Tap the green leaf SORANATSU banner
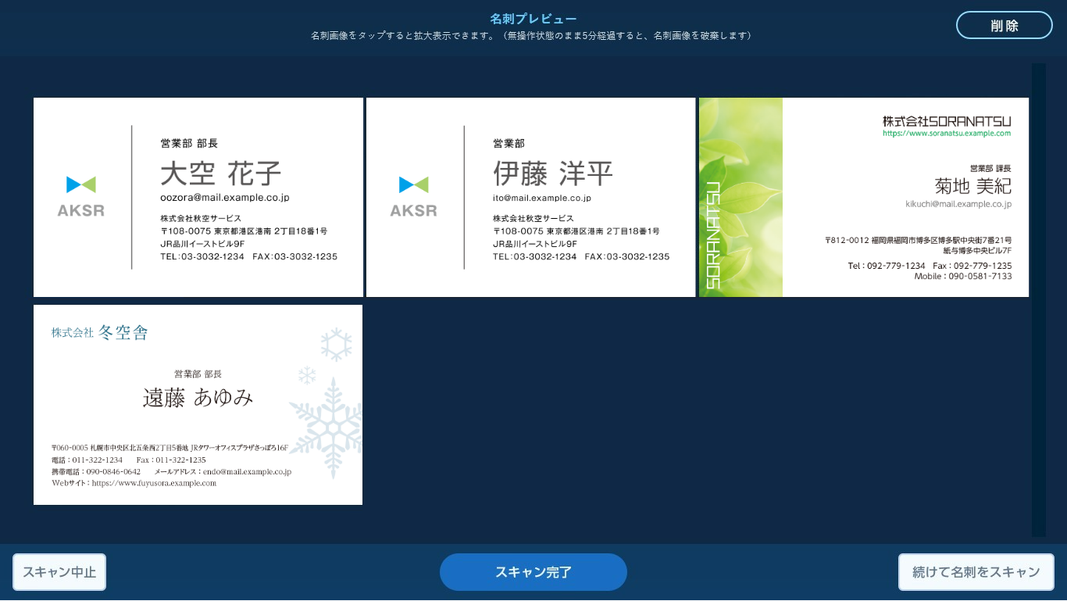This screenshot has height=601, width=1067. coord(740,197)
